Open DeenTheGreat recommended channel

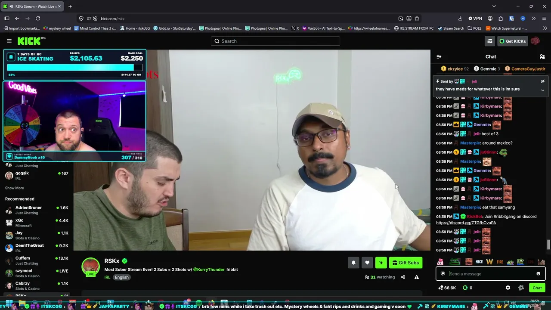[x=37, y=248]
